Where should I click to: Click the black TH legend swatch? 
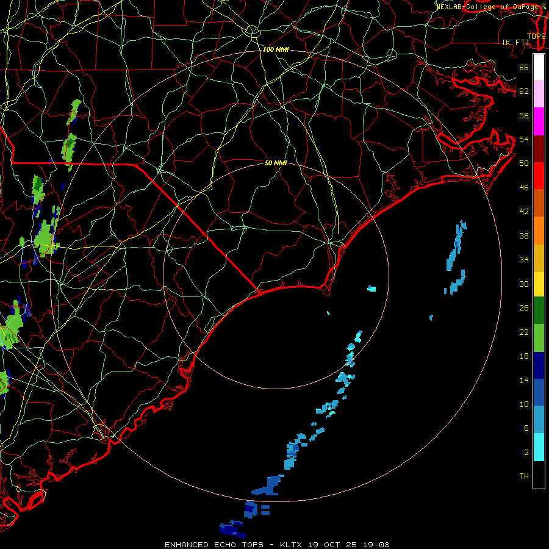tap(539, 475)
